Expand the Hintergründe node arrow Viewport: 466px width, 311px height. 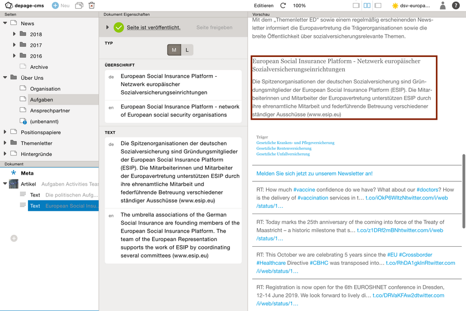[5, 153]
